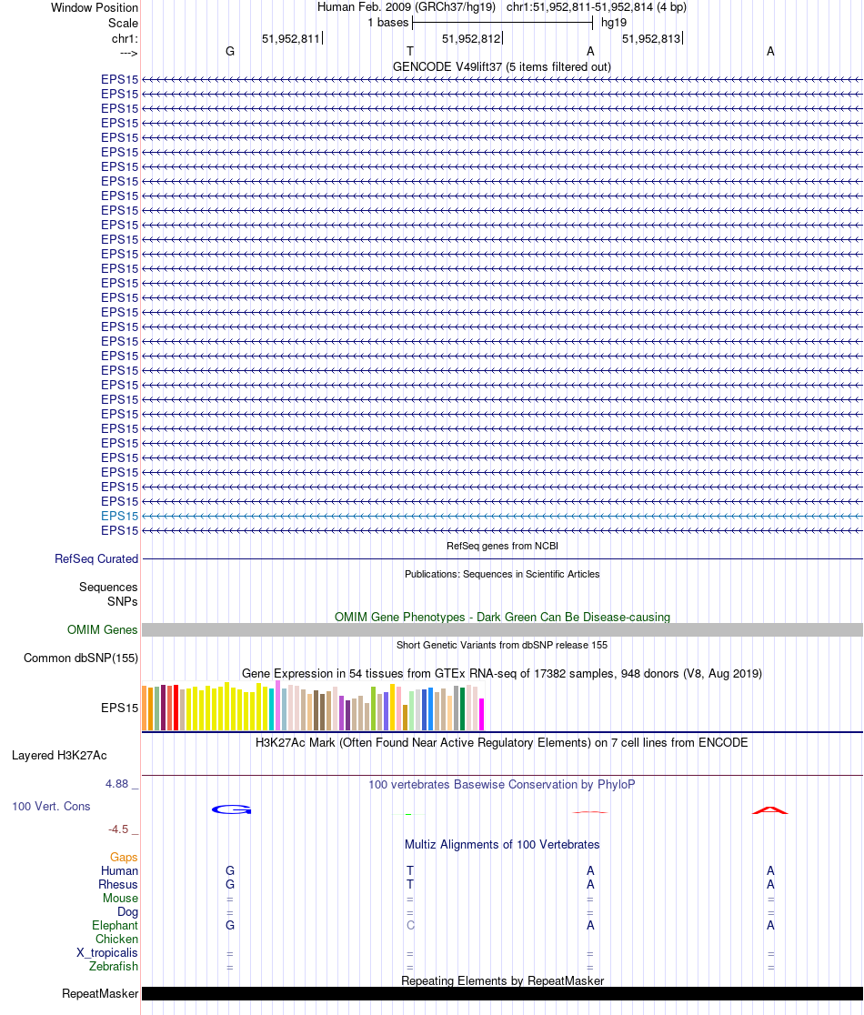Click position marker 51,952,811
This screenshot has height=1015, width=864.
coord(291,39)
